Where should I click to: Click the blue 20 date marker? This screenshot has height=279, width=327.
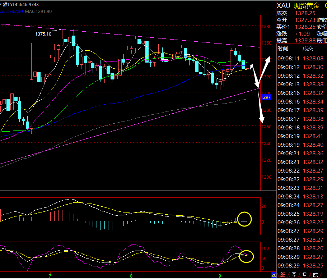[274, 275]
